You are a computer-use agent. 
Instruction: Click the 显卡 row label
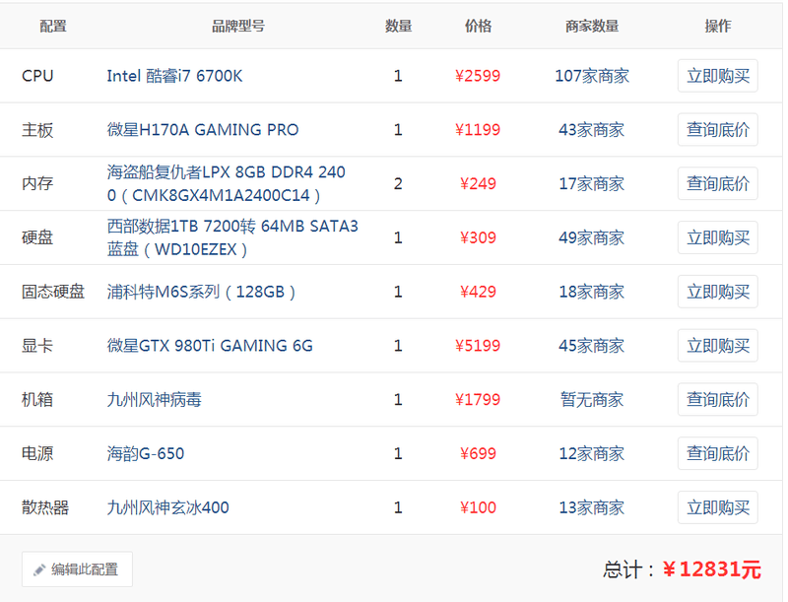click(37, 346)
